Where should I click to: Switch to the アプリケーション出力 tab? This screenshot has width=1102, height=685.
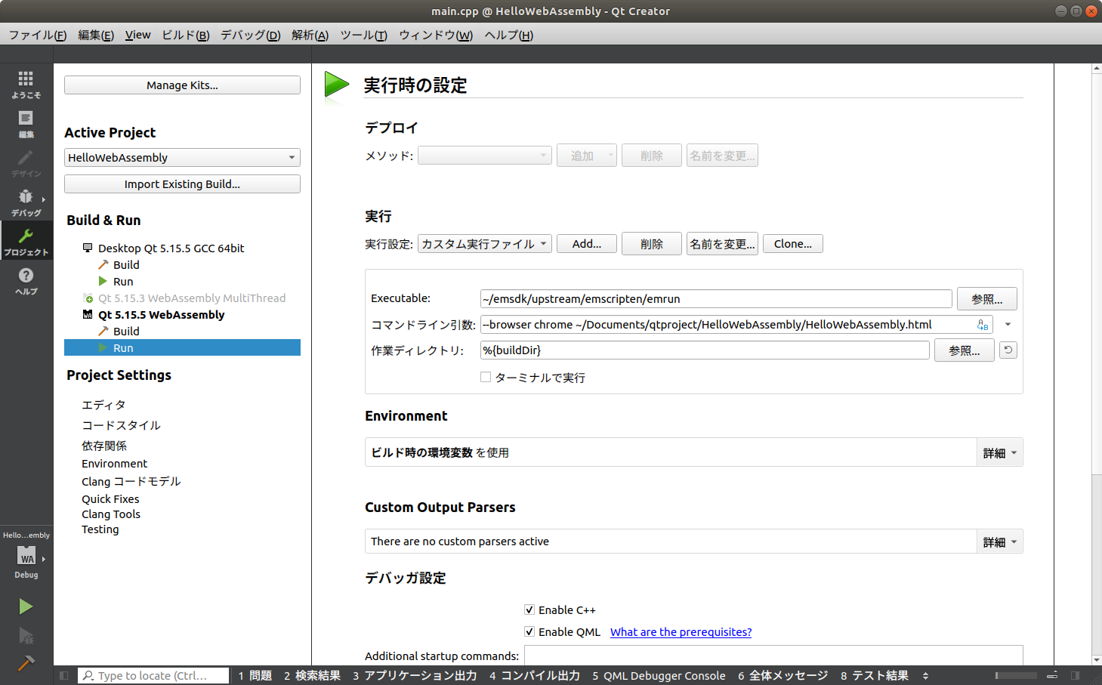pyautogui.click(x=414, y=675)
